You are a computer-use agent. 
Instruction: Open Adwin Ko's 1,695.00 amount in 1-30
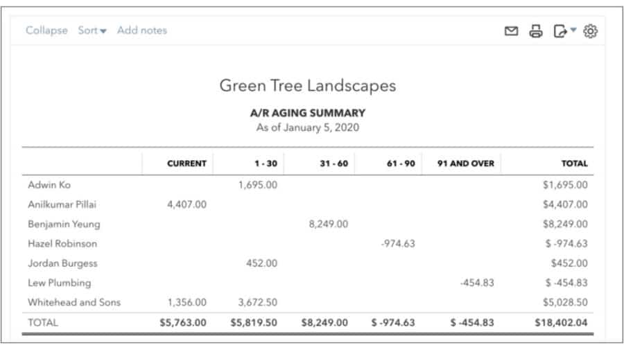[257, 185]
